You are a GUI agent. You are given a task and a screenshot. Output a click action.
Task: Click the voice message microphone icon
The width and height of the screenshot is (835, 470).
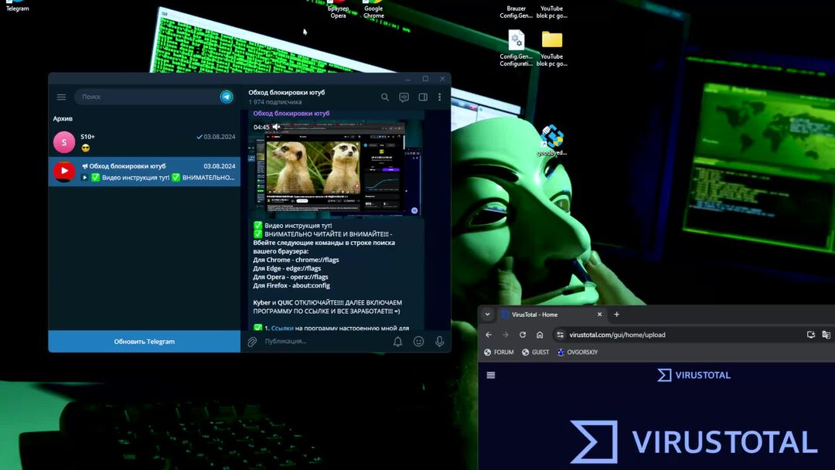click(439, 341)
